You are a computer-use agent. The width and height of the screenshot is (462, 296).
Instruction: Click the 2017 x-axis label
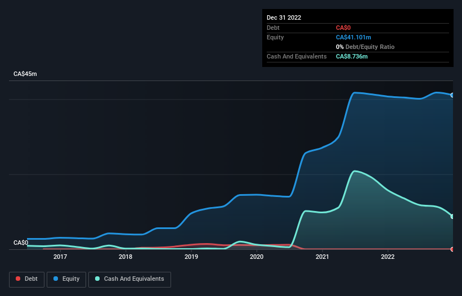pos(60,257)
